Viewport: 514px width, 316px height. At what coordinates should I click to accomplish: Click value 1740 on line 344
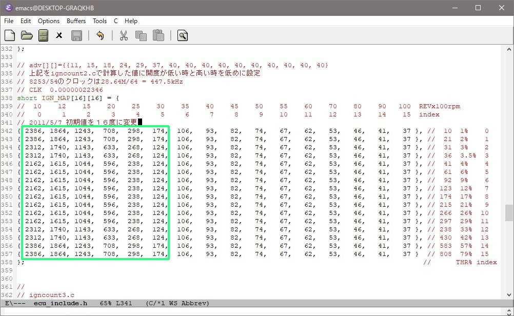pyautogui.click(x=57, y=147)
